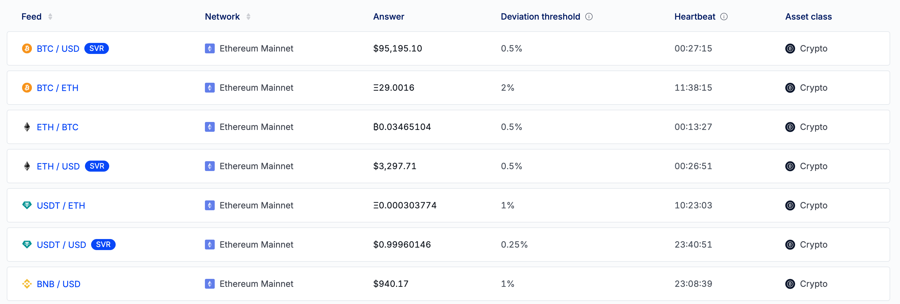Open the USDT / USD feed link
Image resolution: width=900 pixels, height=304 pixels.
point(61,245)
